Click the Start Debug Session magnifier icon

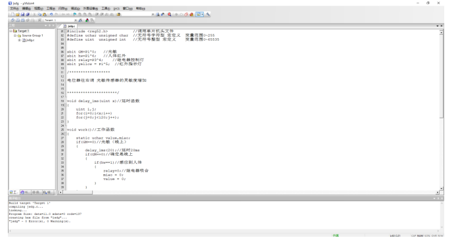pyautogui.click(x=170, y=14)
